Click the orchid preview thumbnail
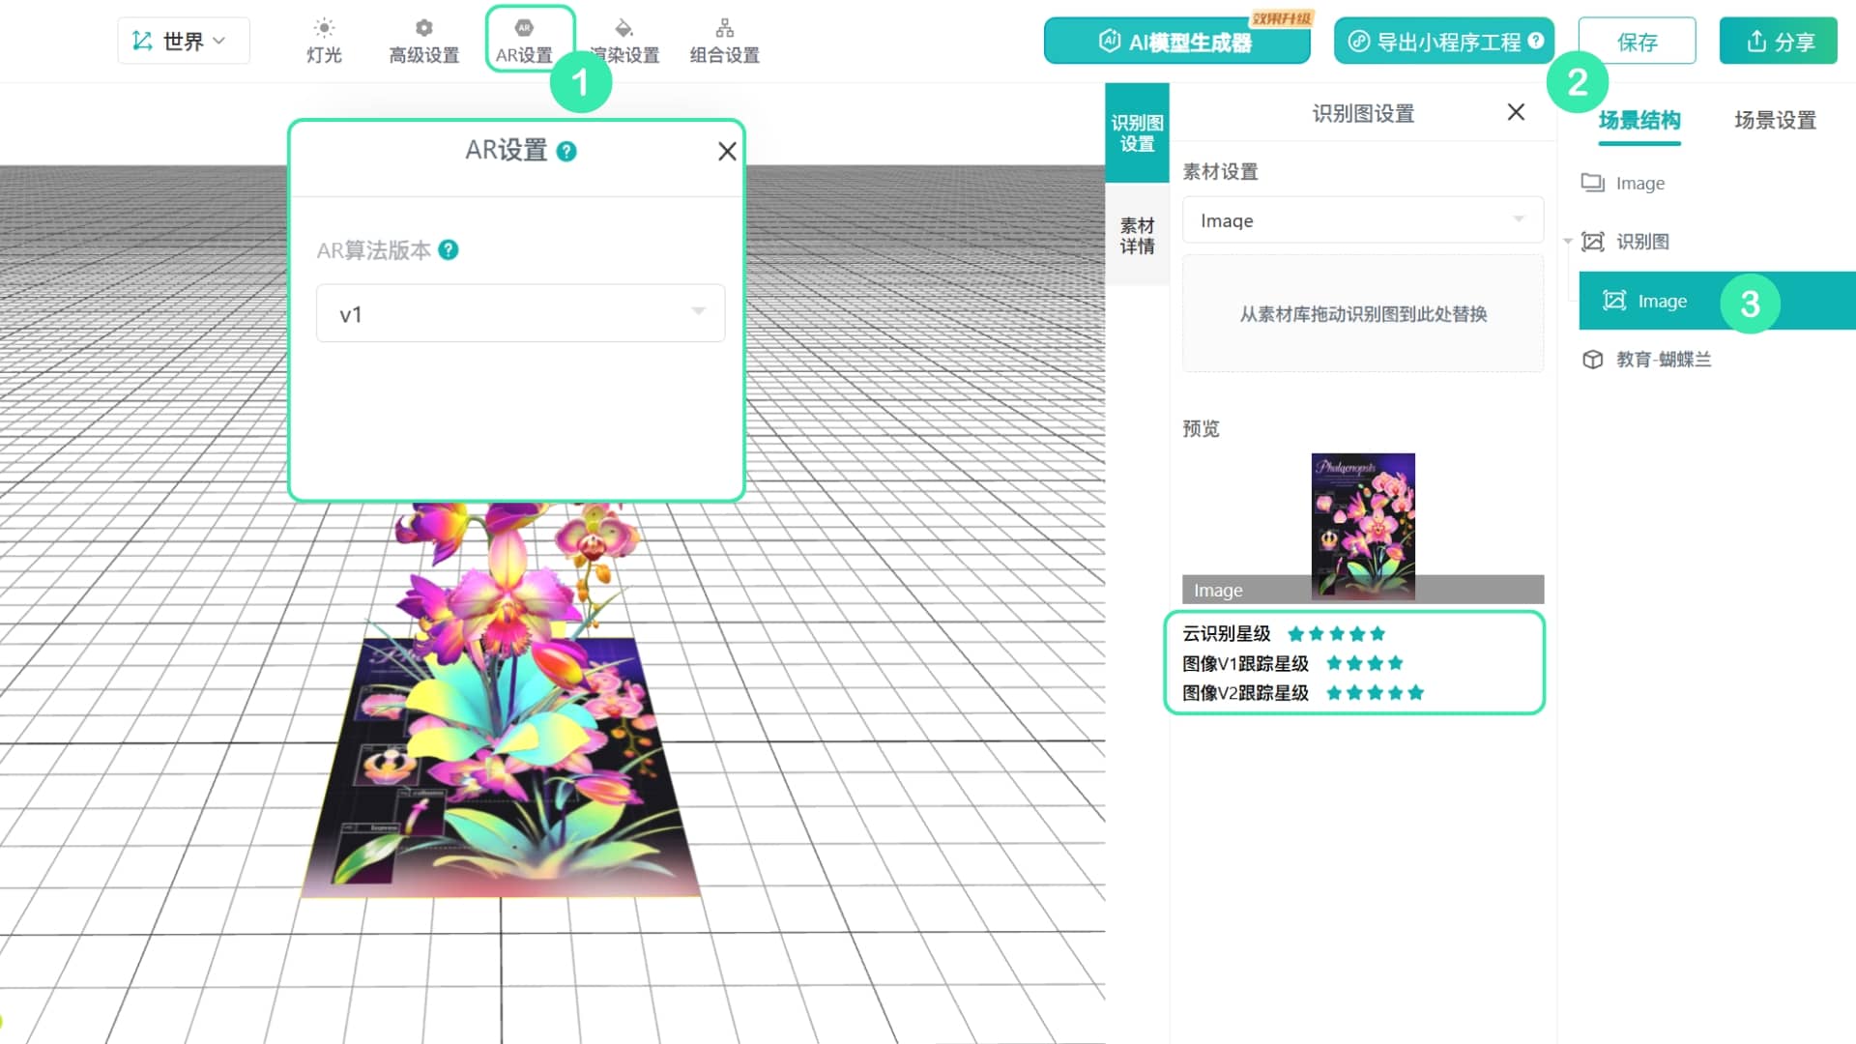Screen dimensions: 1856x1044 [1363, 526]
